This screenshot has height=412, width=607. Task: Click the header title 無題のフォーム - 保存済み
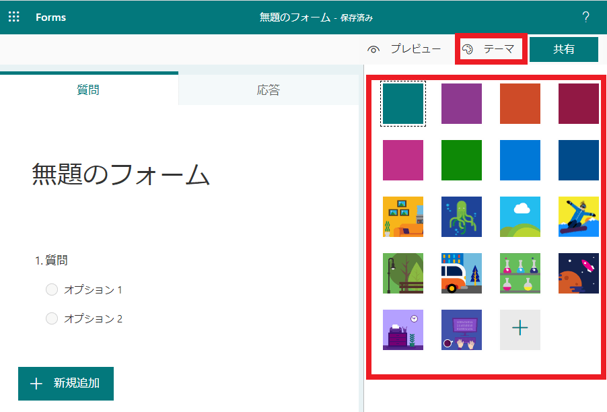[x=316, y=18]
